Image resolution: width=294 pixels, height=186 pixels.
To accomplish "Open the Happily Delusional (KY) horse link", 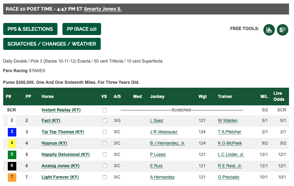I will [66, 155].
